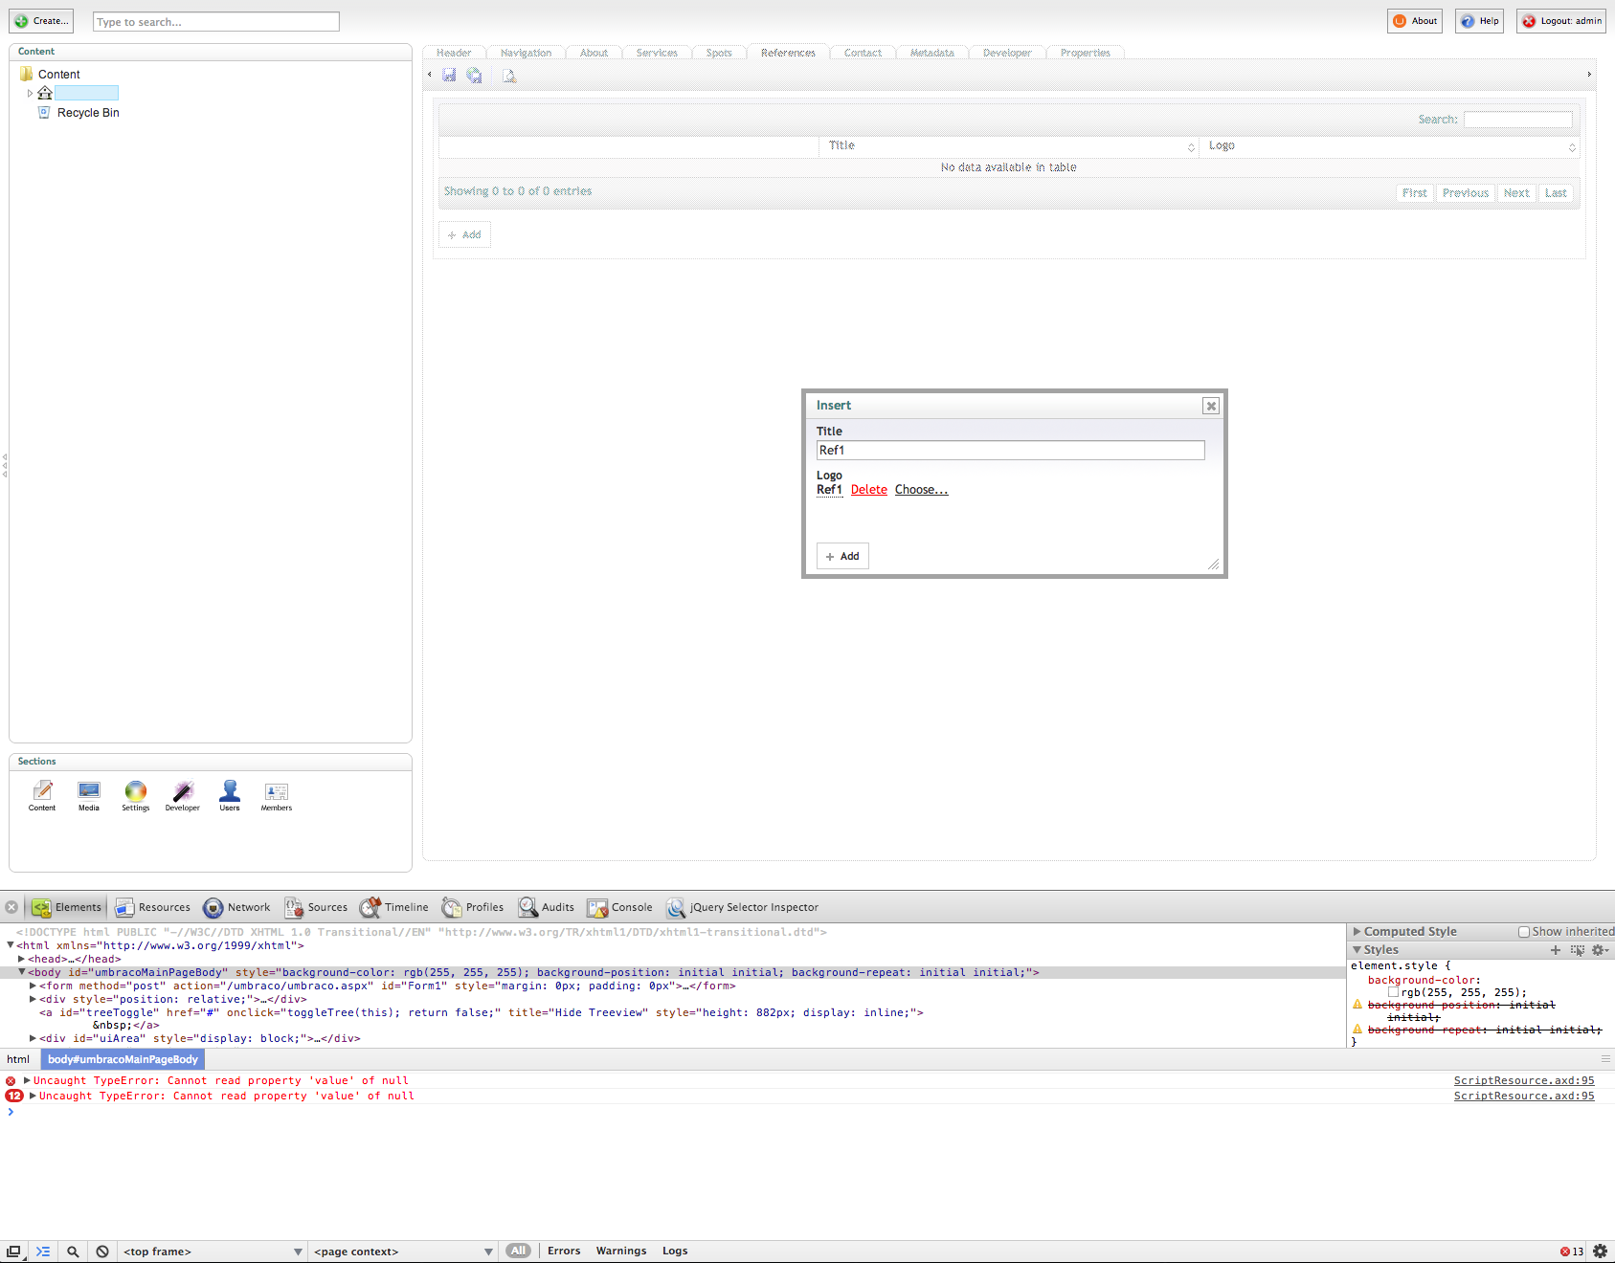The height and width of the screenshot is (1263, 1615).
Task: Expand the form Form1 element node
Action: (33, 986)
